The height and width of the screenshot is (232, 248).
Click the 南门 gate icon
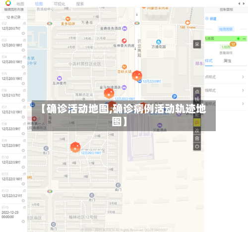118,185
